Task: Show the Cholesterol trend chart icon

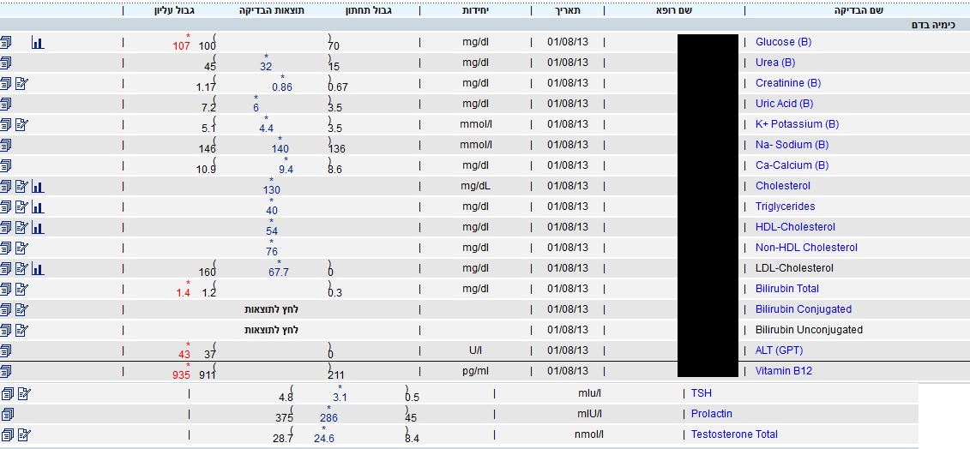Action: pyautogui.click(x=38, y=186)
